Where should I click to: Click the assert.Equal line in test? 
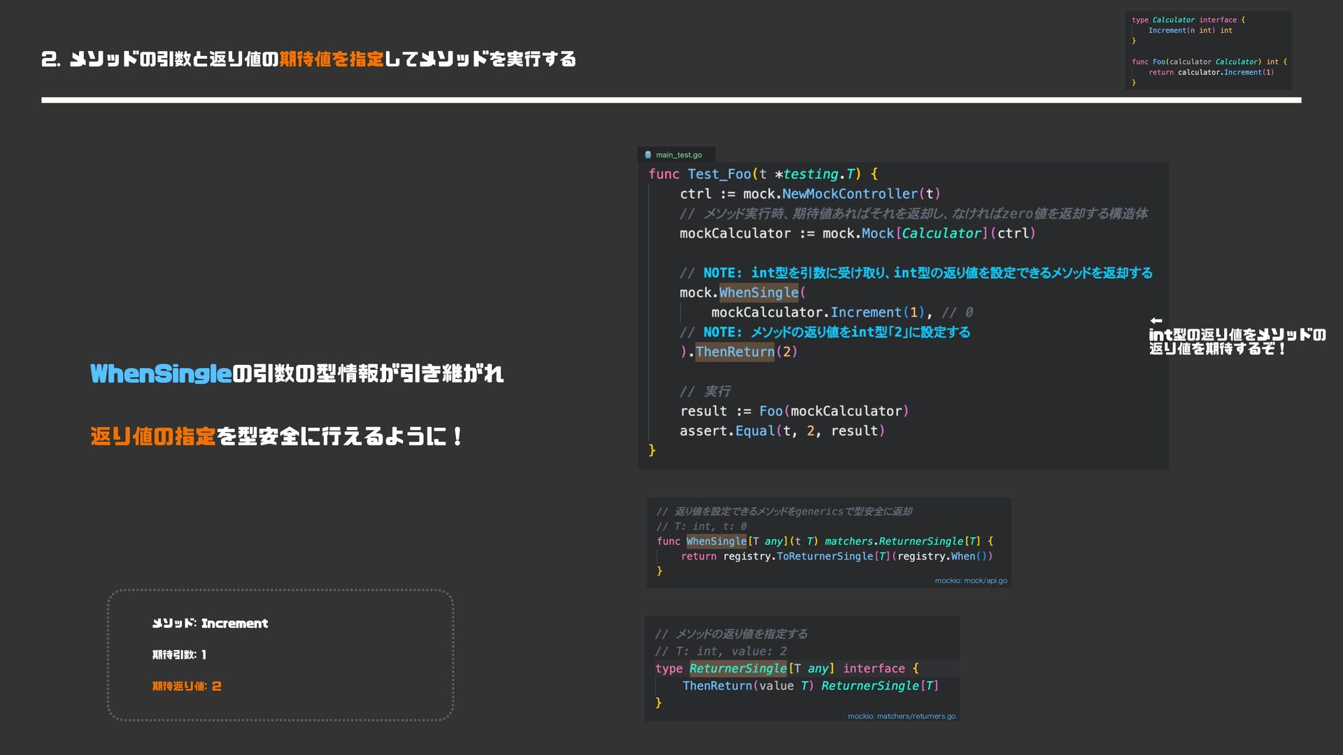pyautogui.click(x=782, y=431)
